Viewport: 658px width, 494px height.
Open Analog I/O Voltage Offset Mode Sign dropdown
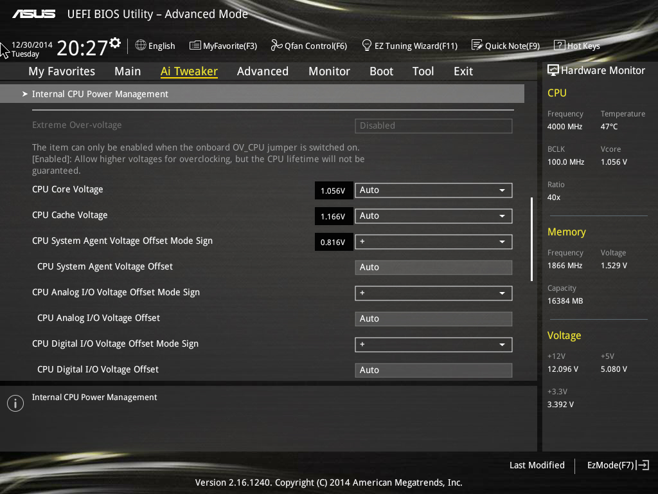tap(434, 293)
